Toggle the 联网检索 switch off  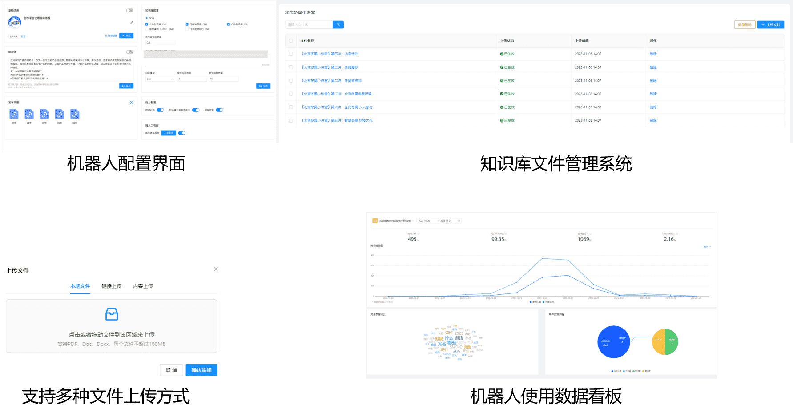tap(219, 110)
